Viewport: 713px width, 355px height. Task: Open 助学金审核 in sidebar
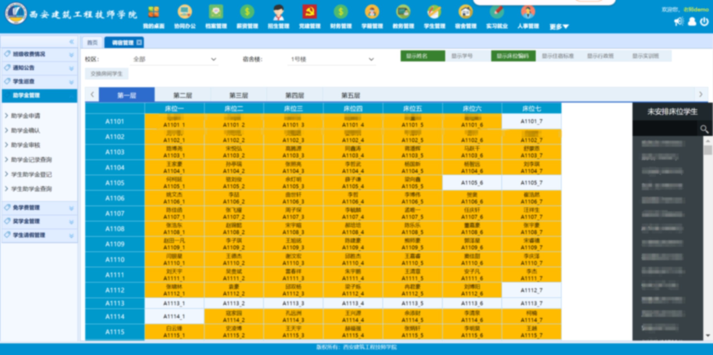pos(26,145)
